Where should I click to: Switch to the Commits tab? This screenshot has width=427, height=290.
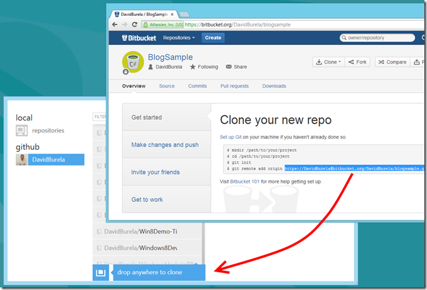[198, 86]
